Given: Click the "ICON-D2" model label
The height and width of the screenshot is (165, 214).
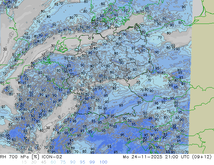Looking at the screenshot, I should 52,157.
